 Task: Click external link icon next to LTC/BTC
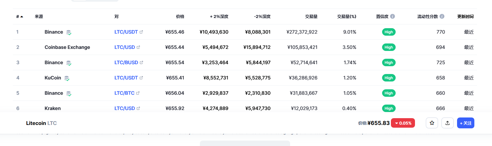point(138,93)
